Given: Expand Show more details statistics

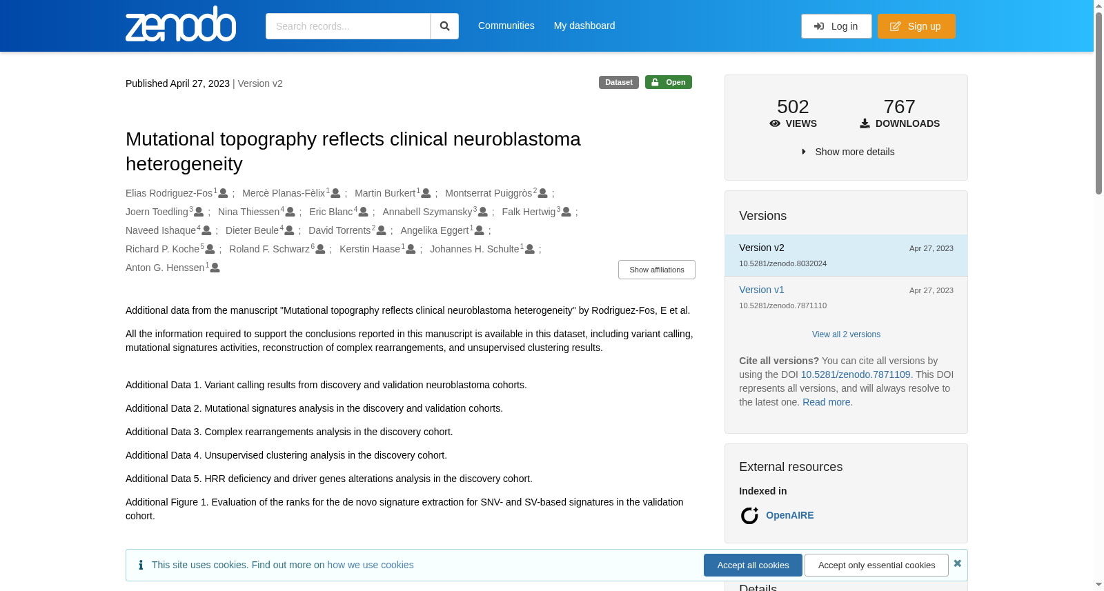Looking at the screenshot, I should tap(847, 152).
